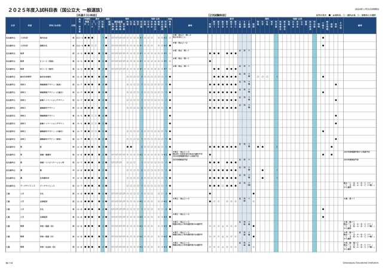
Task: Select the 保健・看護学 department cell
Action: [47, 154]
